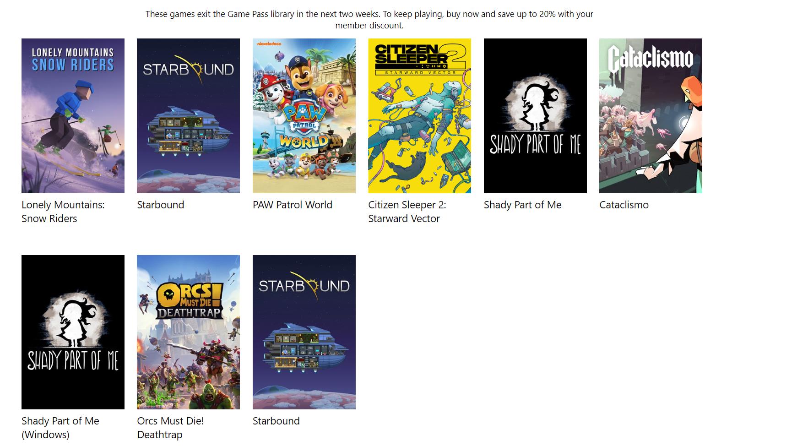
Task: Click the Game Pass leaving-soon description text
Action: 369,20
